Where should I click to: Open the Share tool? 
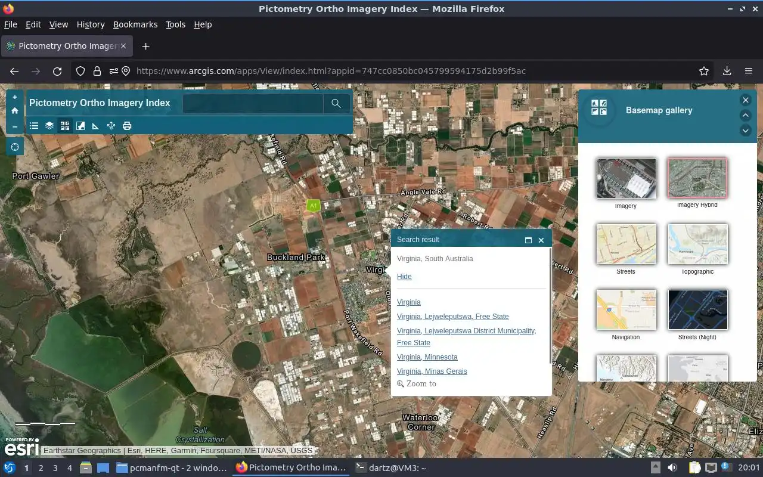111,126
